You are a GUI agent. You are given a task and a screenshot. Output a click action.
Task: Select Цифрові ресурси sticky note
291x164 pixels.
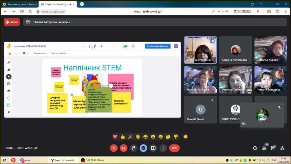pyautogui.click(x=57, y=103)
